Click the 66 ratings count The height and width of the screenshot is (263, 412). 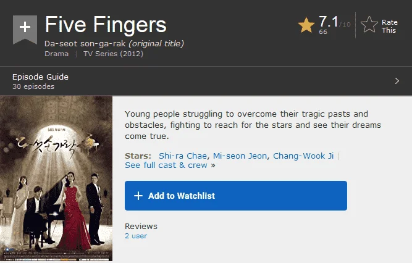(x=323, y=31)
